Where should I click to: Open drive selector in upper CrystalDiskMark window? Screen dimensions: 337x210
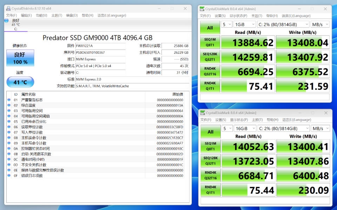pyautogui.click(x=283, y=24)
